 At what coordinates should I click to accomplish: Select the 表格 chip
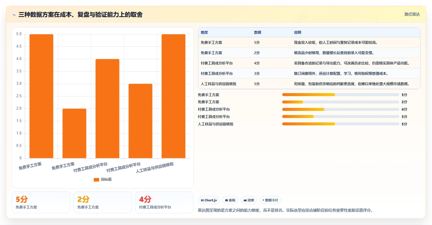[x=230, y=200]
